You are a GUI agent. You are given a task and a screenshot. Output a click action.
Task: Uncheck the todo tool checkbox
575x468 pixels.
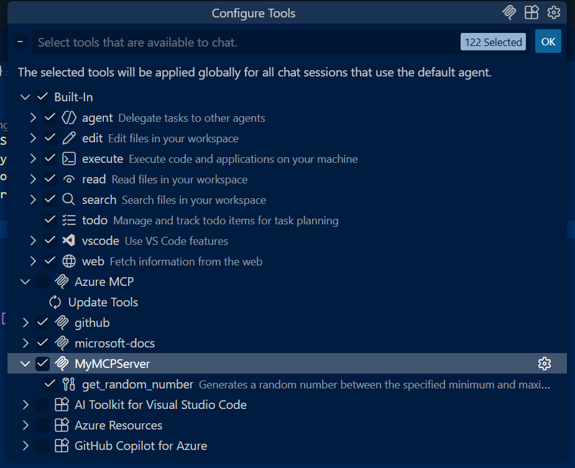50,220
